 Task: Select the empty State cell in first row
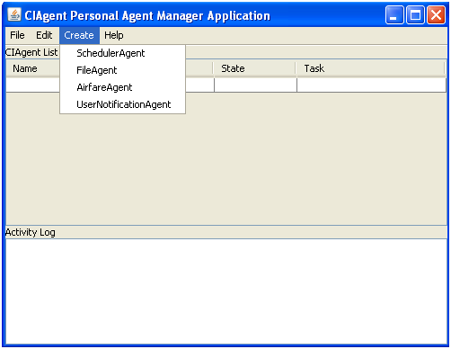tap(255, 85)
